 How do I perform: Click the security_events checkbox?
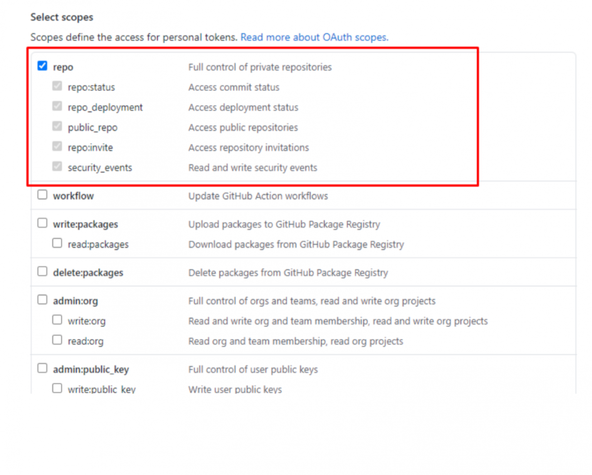click(57, 166)
